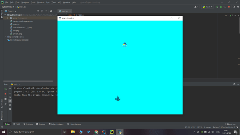240x135 pixels.
Task: Restore layout icon in Run panel
Action: click(x=6, y=99)
